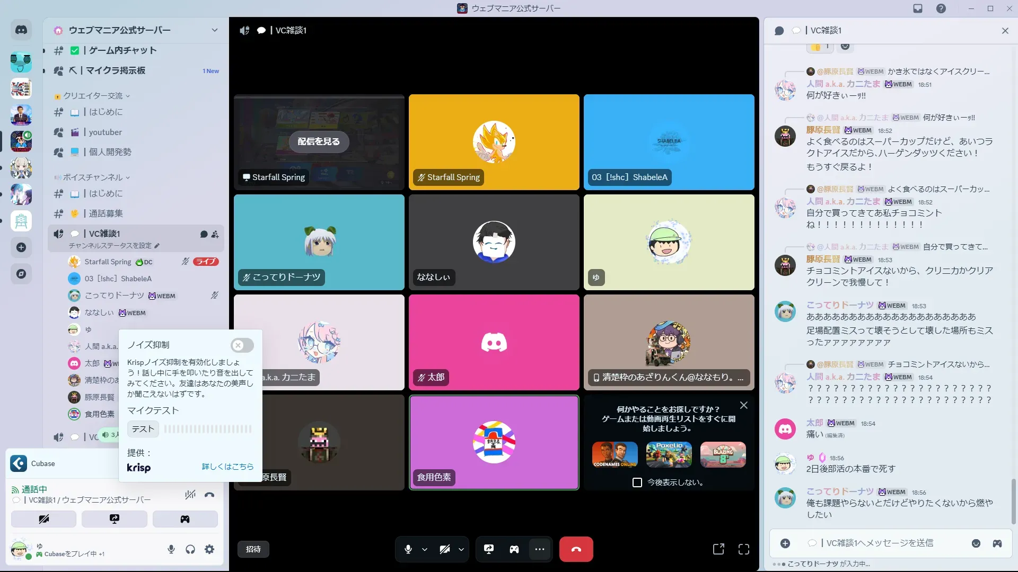This screenshot has height=572, width=1018.
Task: Select the 通話募集 channel
Action: click(x=106, y=213)
